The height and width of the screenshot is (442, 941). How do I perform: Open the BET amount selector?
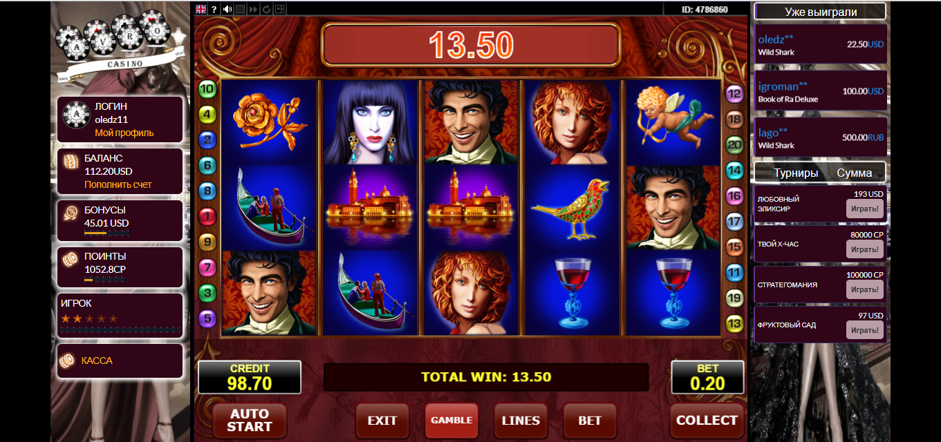(590, 420)
